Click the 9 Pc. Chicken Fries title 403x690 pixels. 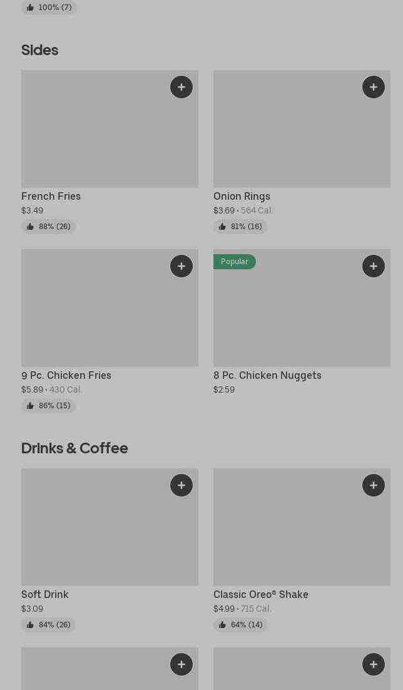[x=66, y=375]
